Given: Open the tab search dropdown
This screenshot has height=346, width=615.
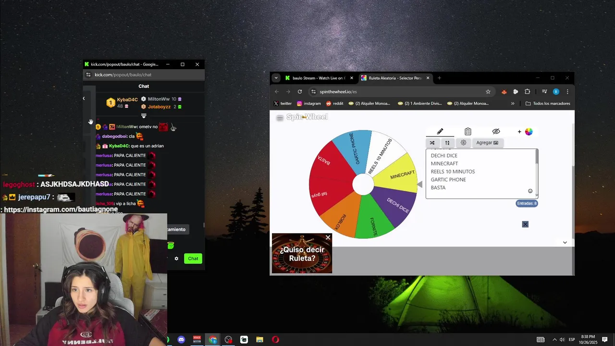Looking at the screenshot, I should click(276, 78).
